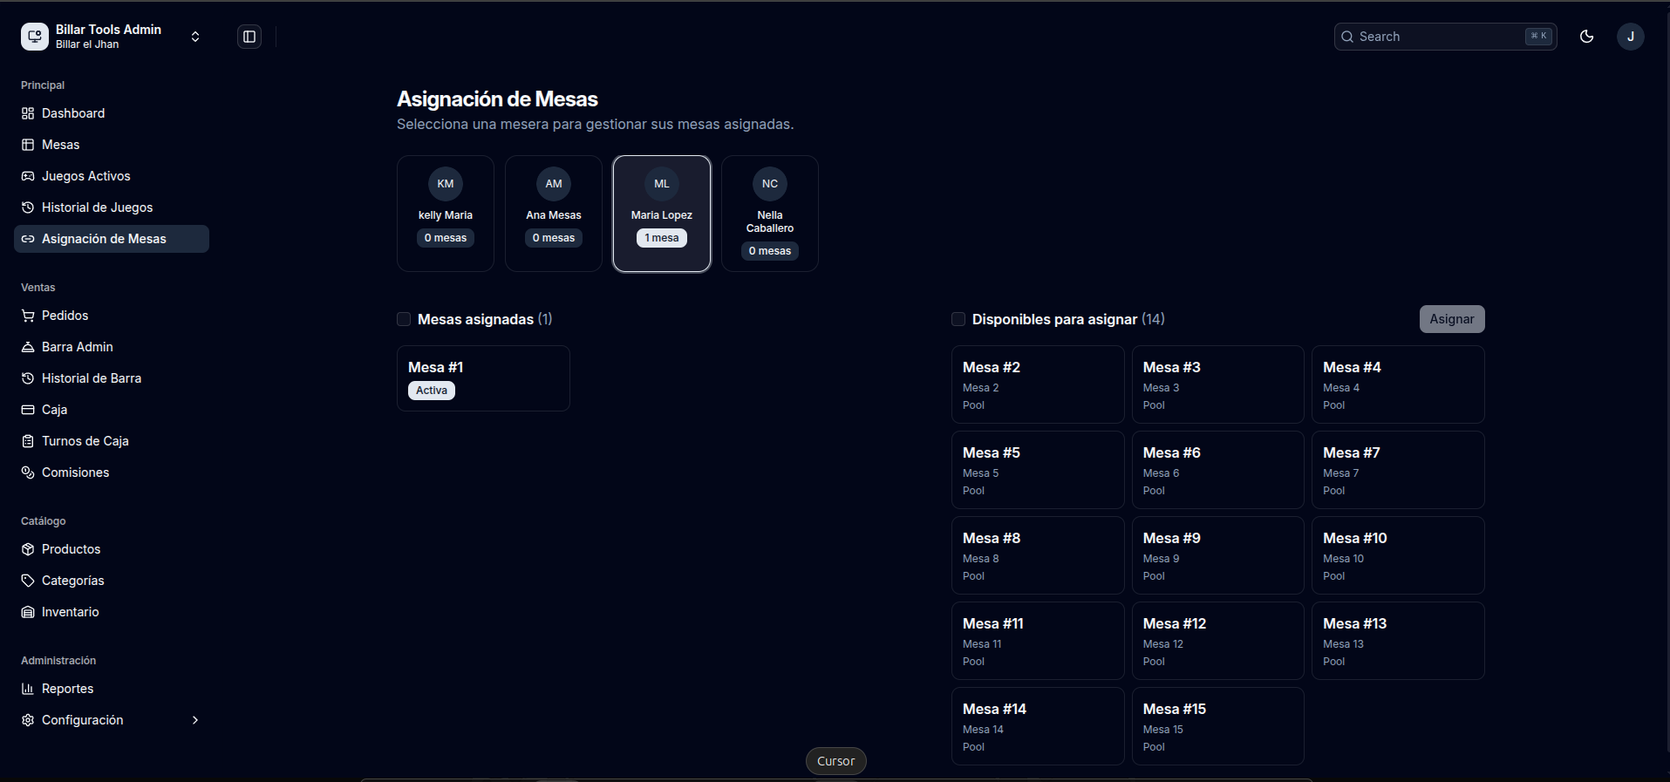This screenshot has height=782, width=1670.
Task: Check the Disponibles para asignar checkbox
Action: click(958, 319)
